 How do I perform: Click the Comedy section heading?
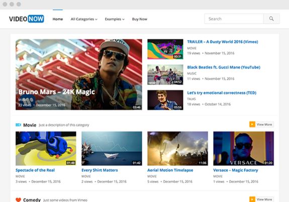(x=32, y=200)
